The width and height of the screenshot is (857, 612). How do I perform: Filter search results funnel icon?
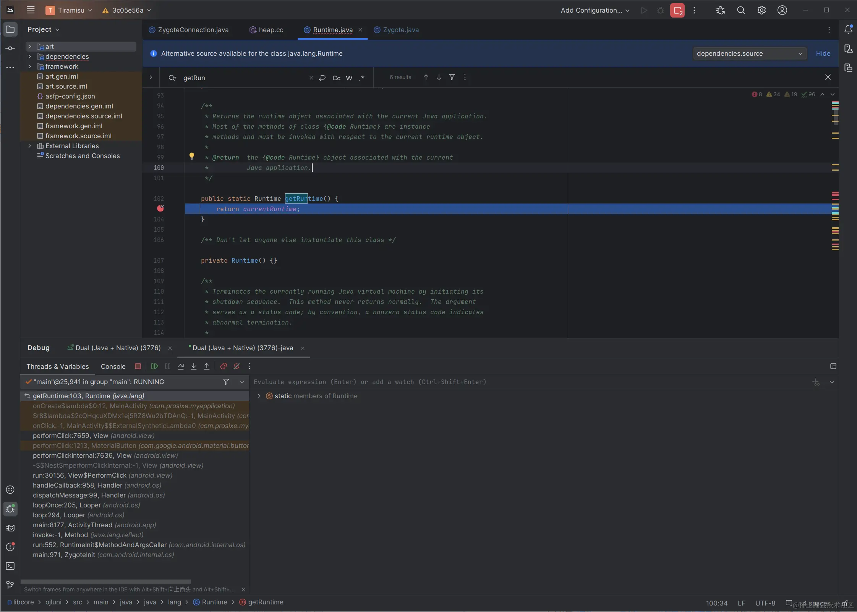pos(452,78)
